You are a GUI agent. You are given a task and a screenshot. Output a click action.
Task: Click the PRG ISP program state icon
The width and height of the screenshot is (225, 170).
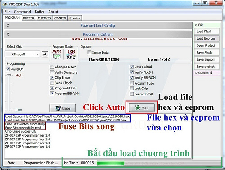(57, 54)
